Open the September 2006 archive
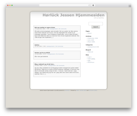Image resolution: width=137 pixels, height=116 pixels. point(93,38)
